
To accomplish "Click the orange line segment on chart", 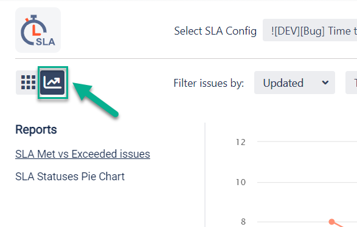I will pos(339,225).
